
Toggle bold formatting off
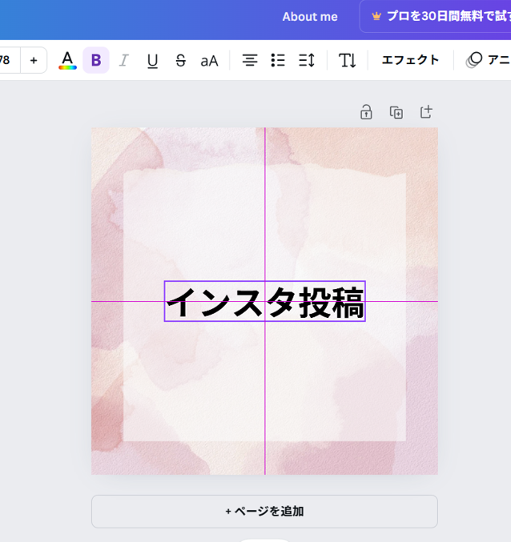[x=96, y=60]
